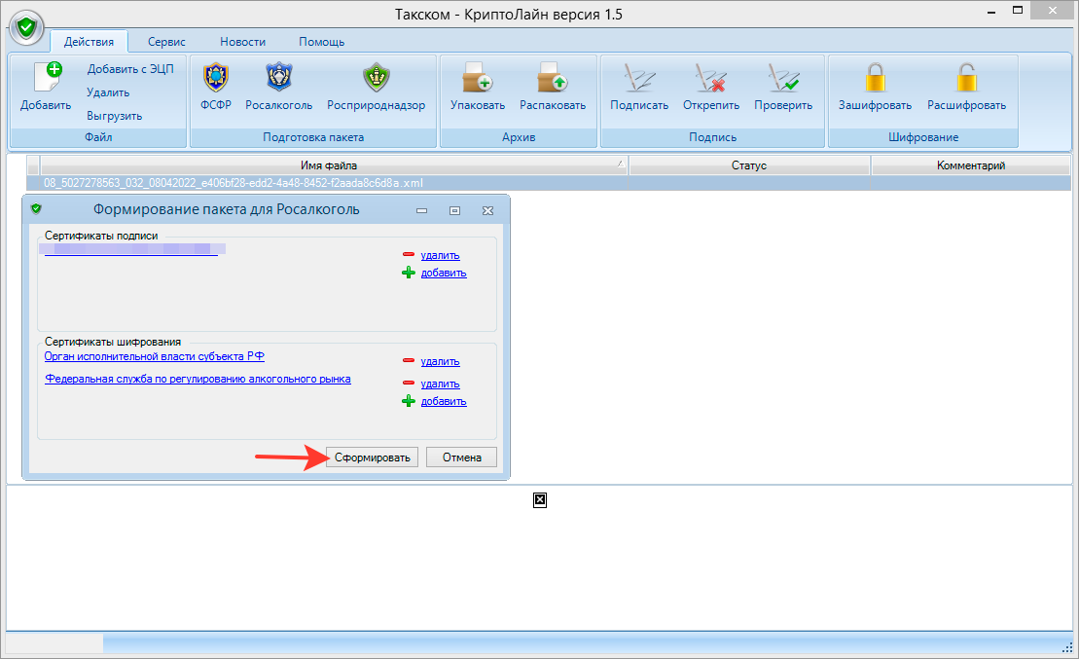
Task: Click удалить next to Орган исполнительной власти
Action: pyautogui.click(x=441, y=361)
